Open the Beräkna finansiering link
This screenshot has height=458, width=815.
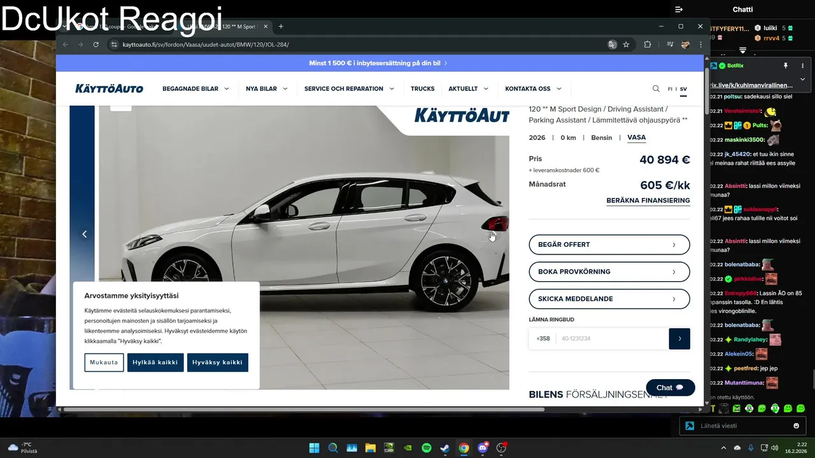coord(648,200)
